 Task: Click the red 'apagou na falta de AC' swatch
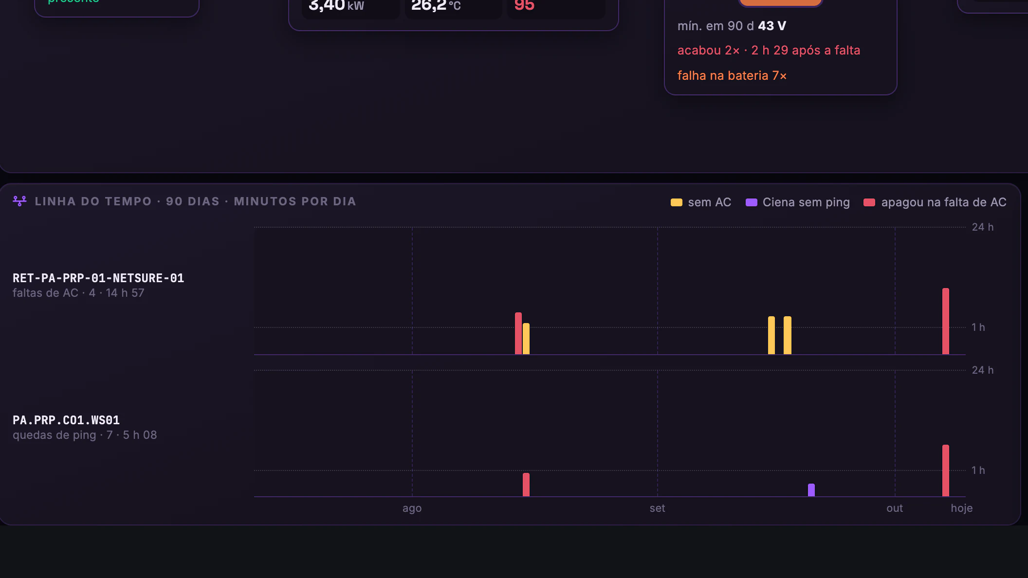click(869, 202)
